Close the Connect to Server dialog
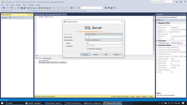Viewport: 187px width, 105px height. pos(122,22)
